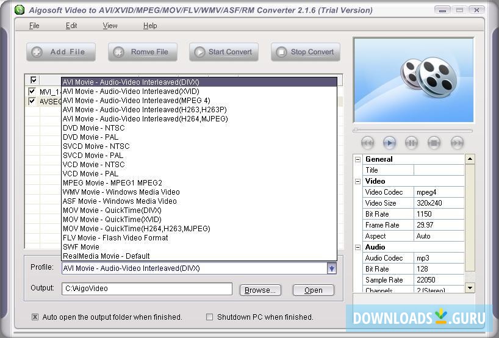The height and width of the screenshot is (338, 499).
Task: Click the Output path field
Action: coord(146,289)
